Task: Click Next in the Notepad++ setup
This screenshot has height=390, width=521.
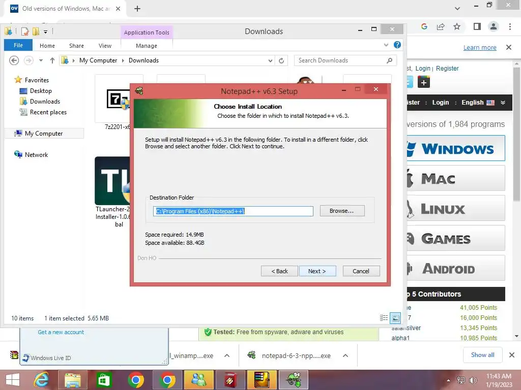Action: (317, 271)
